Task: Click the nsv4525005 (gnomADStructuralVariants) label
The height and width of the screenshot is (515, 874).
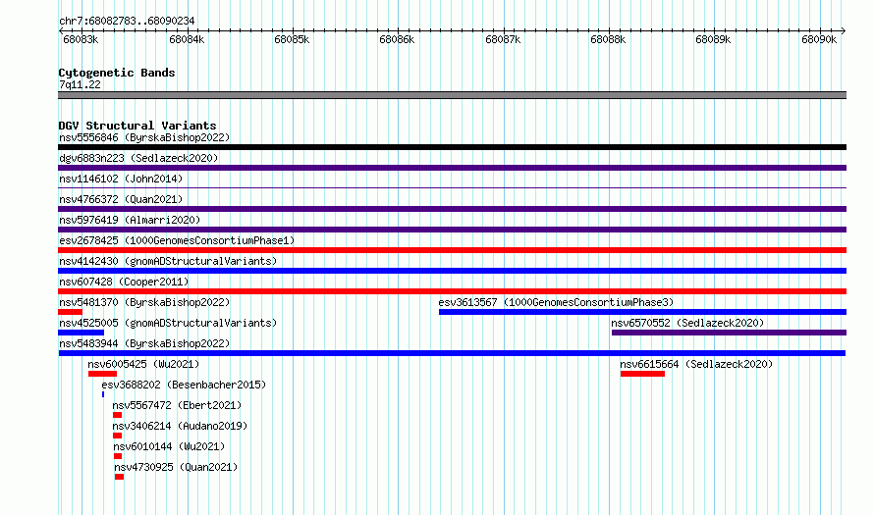Action: click(168, 323)
